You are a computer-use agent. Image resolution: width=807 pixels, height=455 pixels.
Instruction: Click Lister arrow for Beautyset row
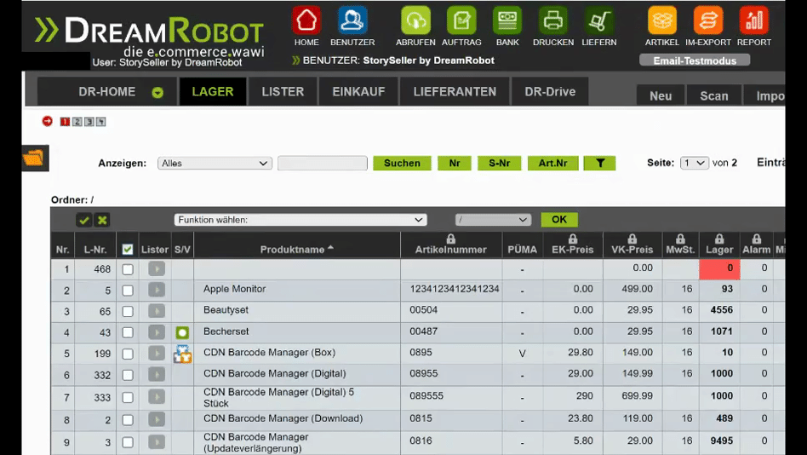click(x=157, y=311)
